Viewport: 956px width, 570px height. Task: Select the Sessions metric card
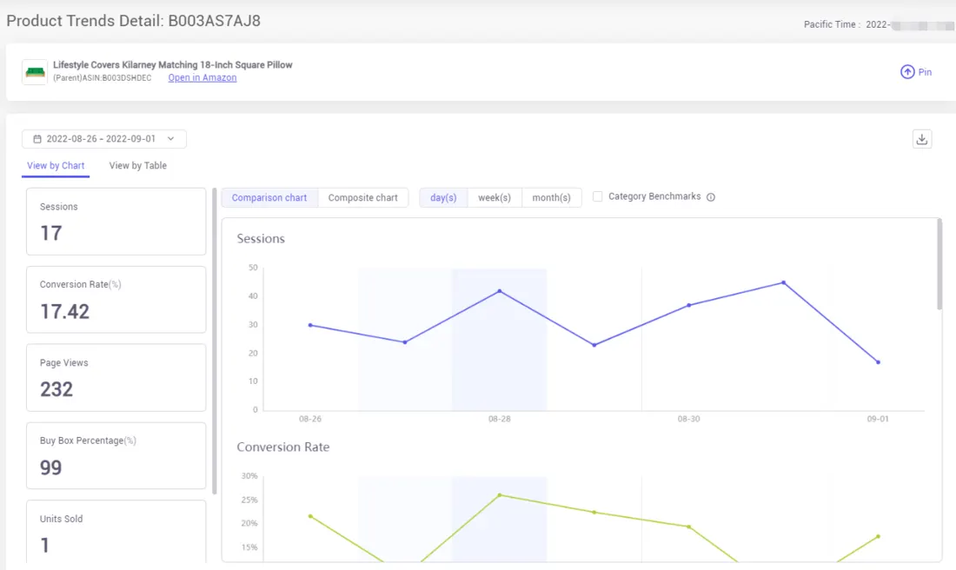point(116,222)
